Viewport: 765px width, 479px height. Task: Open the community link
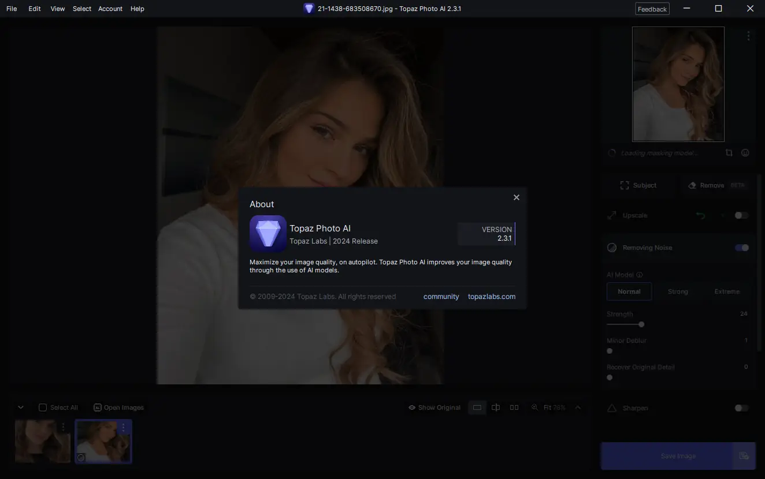click(441, 297)
